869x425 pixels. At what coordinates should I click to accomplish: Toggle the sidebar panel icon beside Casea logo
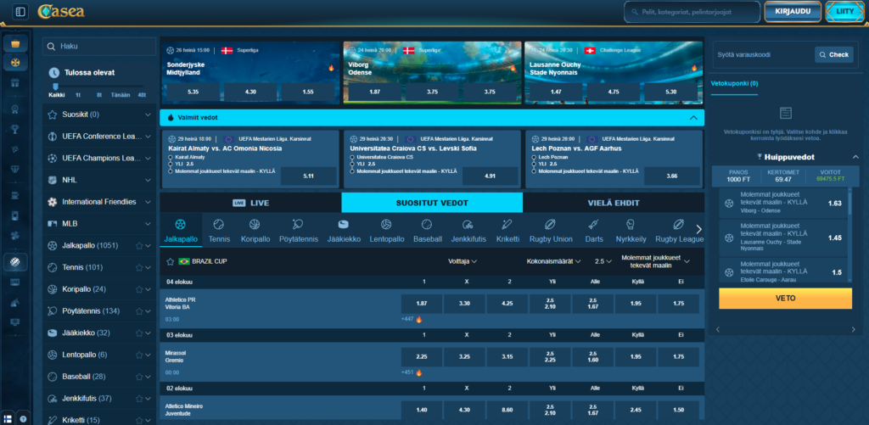tap(20, 11)
